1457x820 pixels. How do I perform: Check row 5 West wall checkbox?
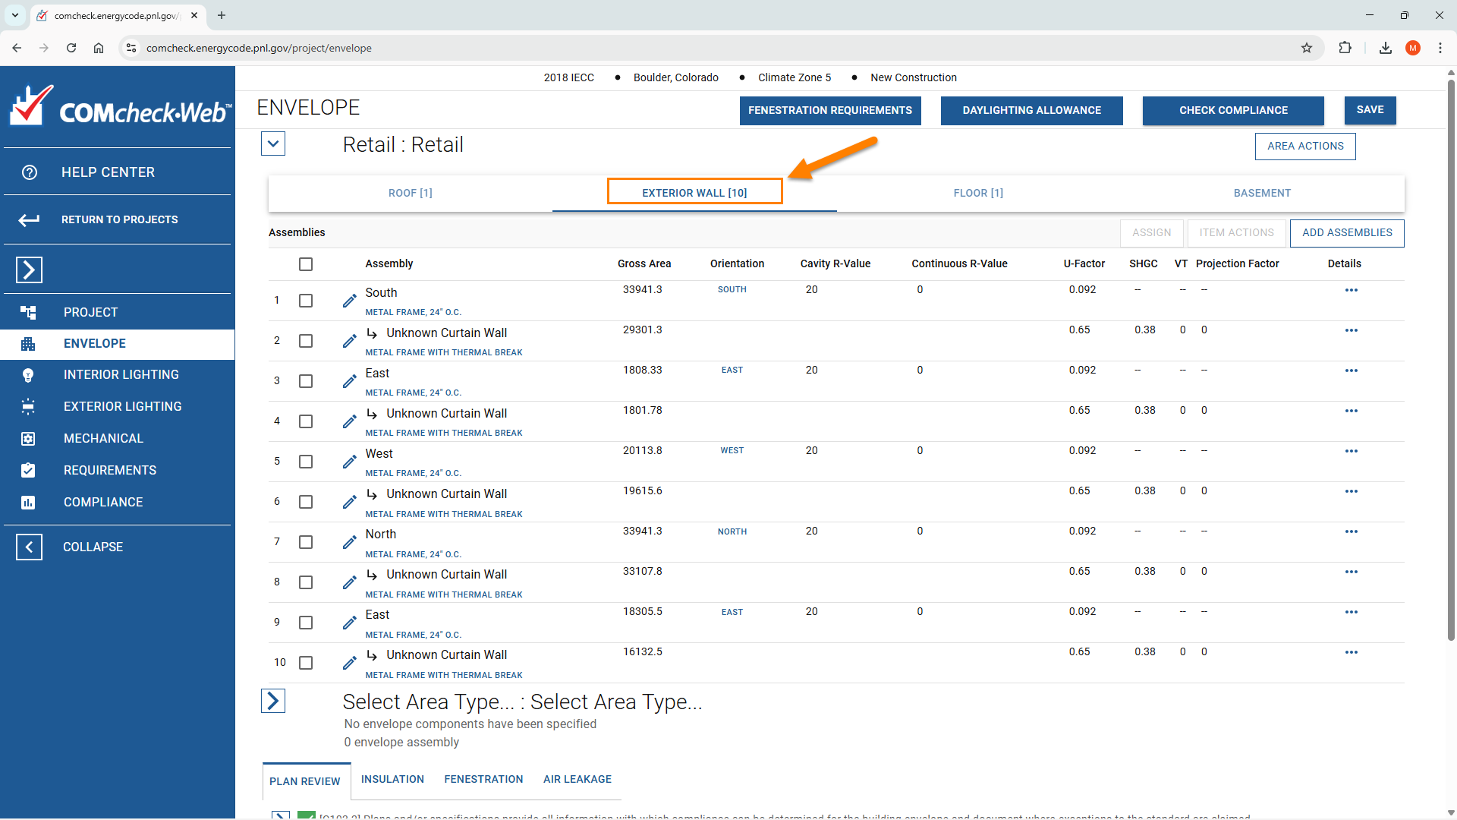click(x=306, y=462)
